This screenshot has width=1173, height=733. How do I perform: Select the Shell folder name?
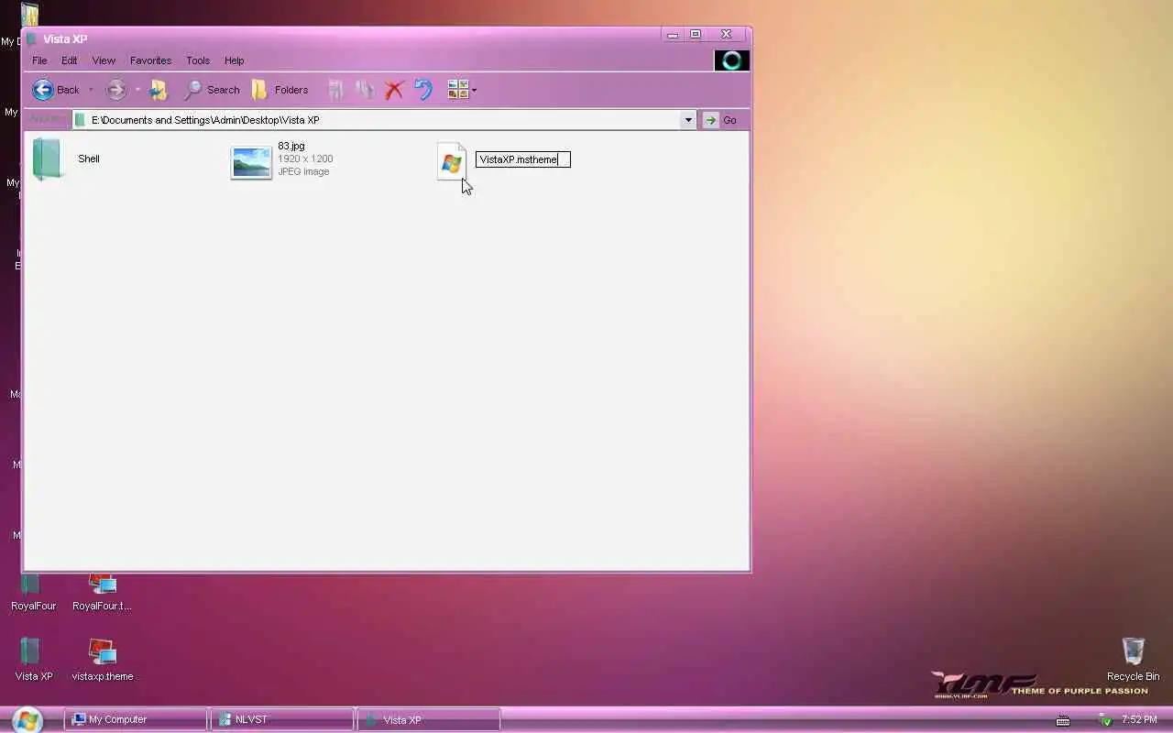tap(89, 159)
